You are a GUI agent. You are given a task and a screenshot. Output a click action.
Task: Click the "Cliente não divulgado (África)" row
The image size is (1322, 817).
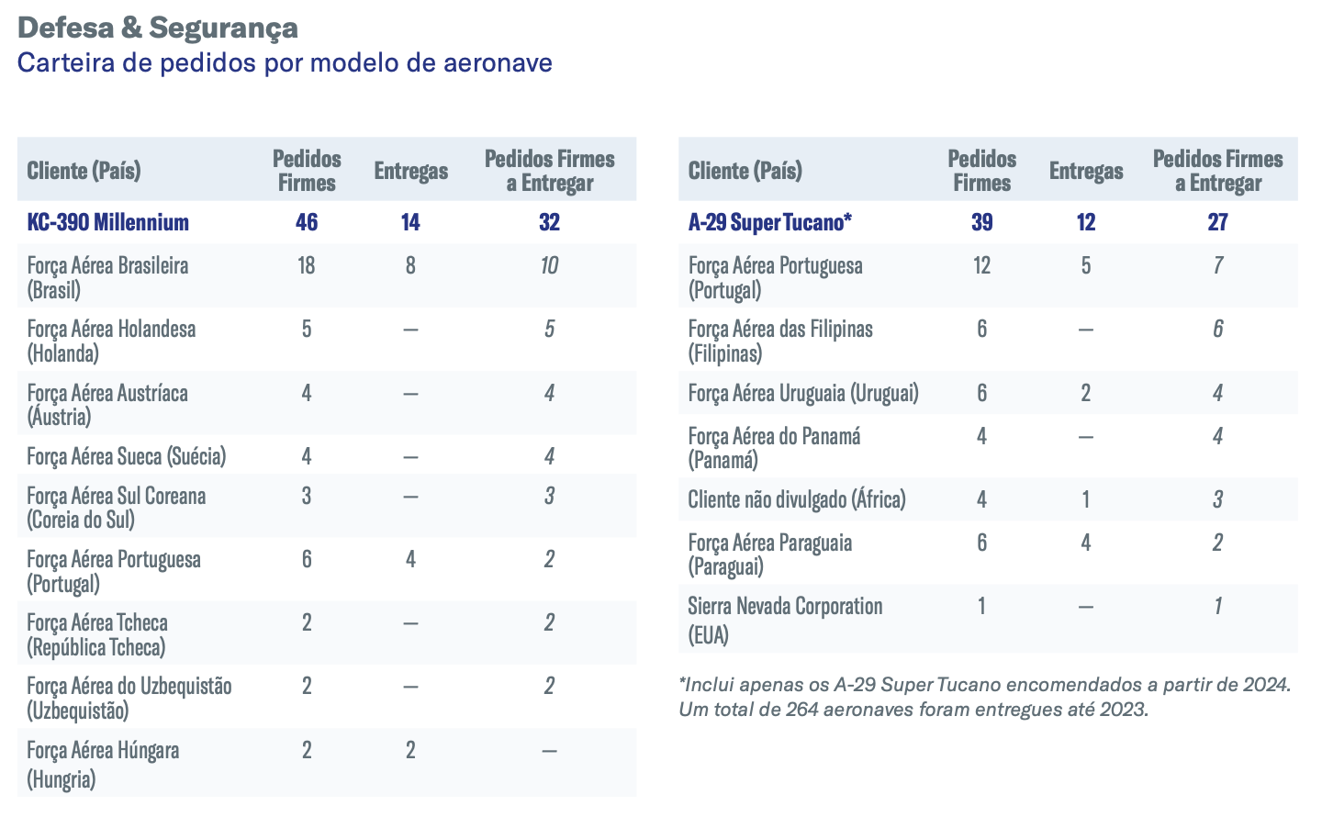tap(797, 499)
